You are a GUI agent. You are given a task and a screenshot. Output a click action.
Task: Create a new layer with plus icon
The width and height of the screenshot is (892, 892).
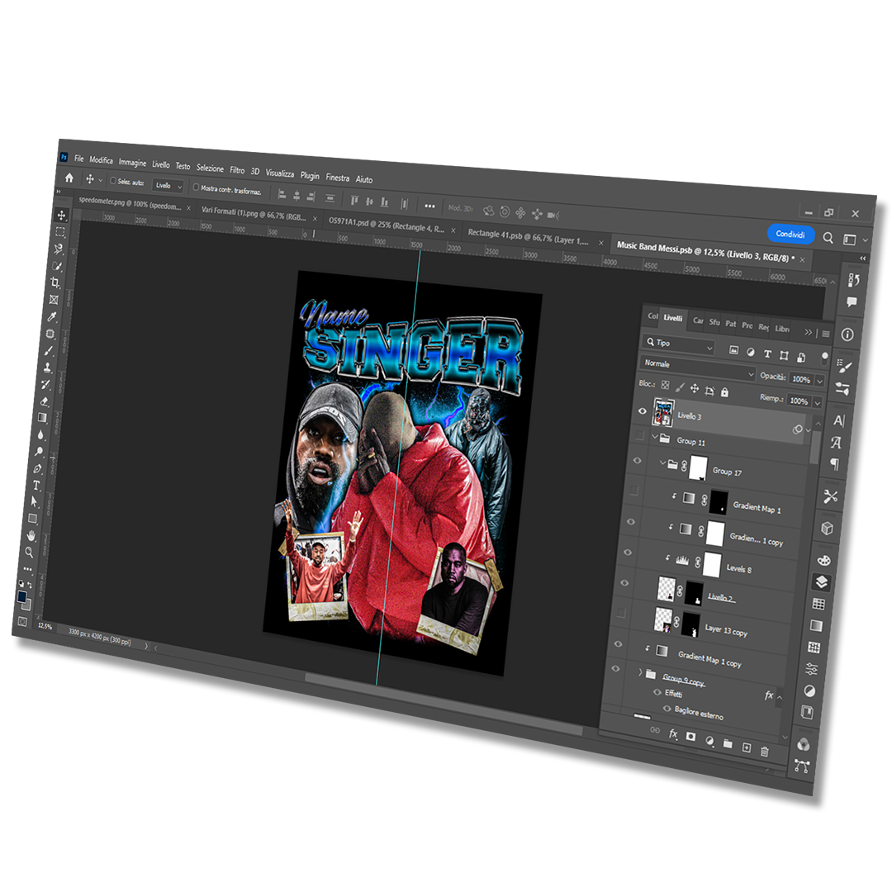pyautogui.click(x=746, y=747)
